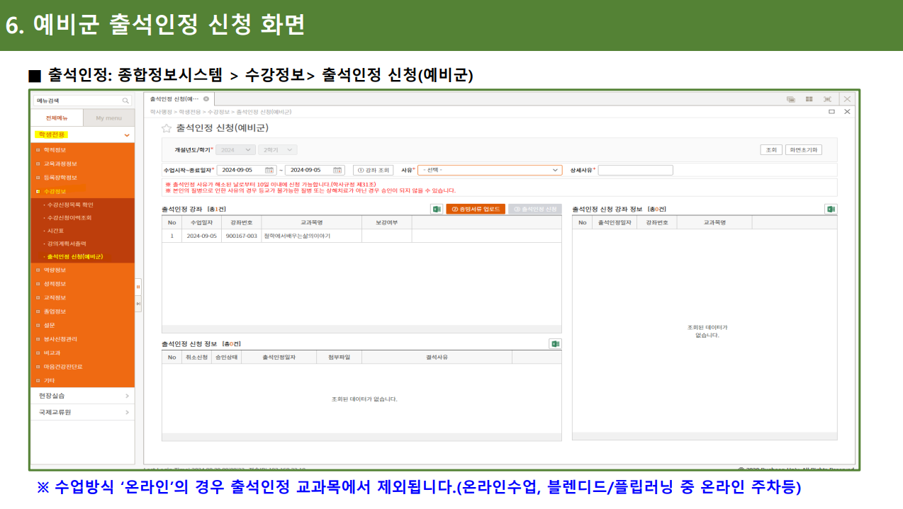Click the end date field 2024-09-05
Viewport: 903px width, 509px height.
[x=308, y=170]
